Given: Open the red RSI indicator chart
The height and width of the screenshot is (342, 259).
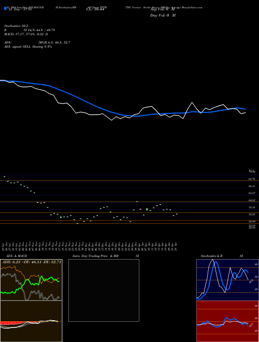Looking at the screenshot, I should click(x=227, y=321).
